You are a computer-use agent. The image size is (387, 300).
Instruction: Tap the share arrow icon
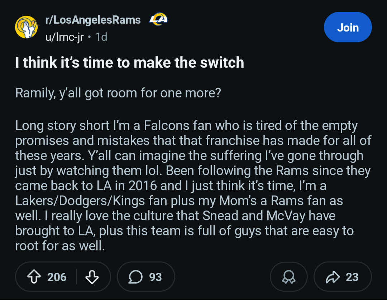[x=333, y=277]
